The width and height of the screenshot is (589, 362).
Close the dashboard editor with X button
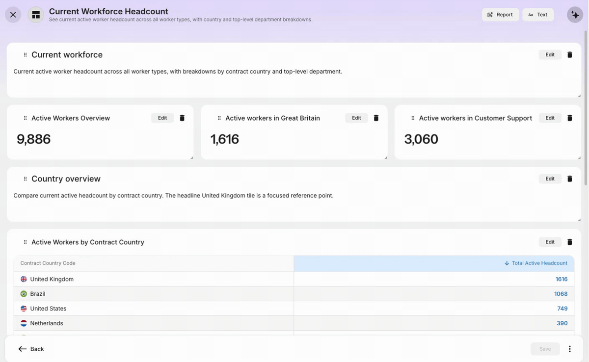coord(13,15)
